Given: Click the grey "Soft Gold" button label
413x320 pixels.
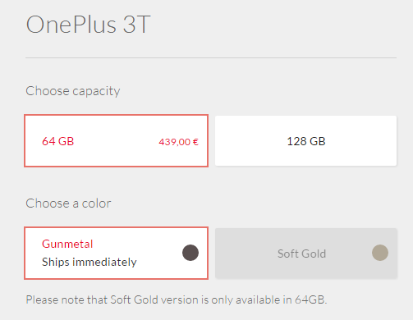Looking at the screenshot, I should 301,254.
